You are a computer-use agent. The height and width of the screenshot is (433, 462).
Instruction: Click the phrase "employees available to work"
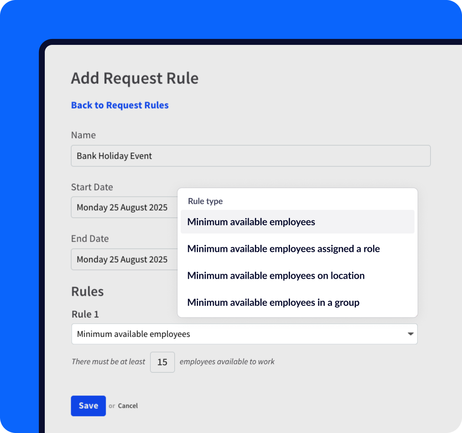tap(227, 362)
